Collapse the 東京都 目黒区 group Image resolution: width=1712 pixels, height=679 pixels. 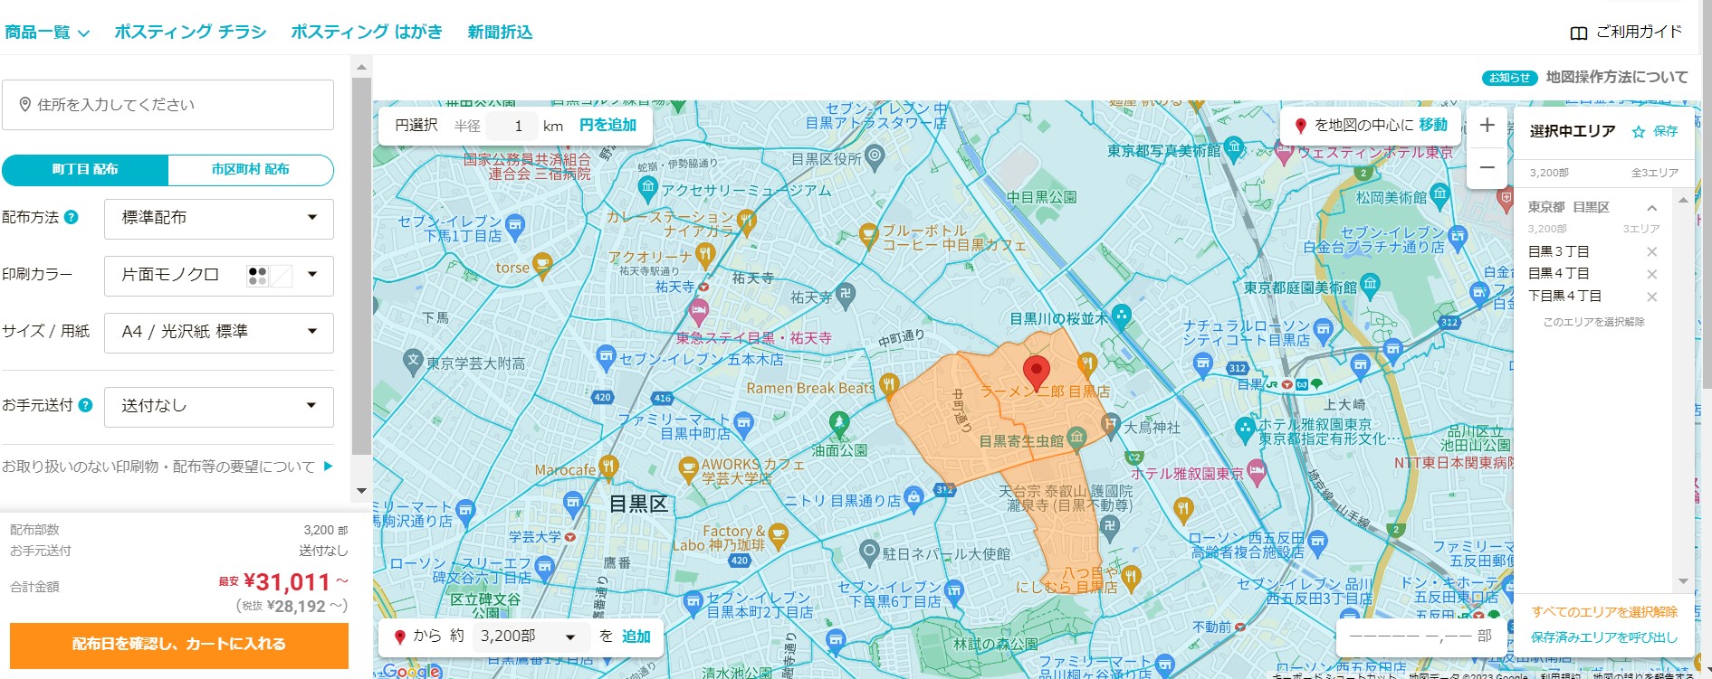pyautogui.click(x=1651, y=208)
